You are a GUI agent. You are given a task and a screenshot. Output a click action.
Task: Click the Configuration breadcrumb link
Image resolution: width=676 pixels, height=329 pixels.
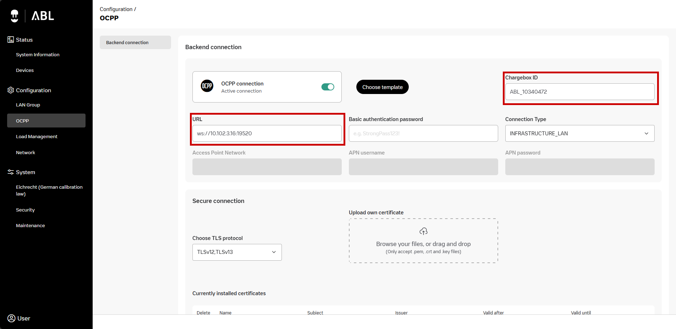[x=116, y=9]
